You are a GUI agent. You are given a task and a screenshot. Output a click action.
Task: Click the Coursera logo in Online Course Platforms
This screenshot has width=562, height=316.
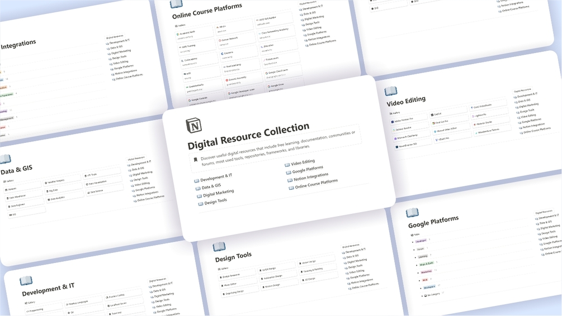[x=222, y=54]
